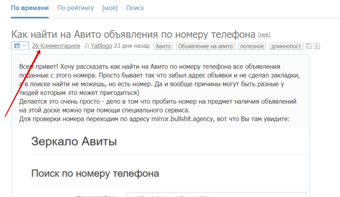Click the user icon beside YaBlogo

[87, 46]
